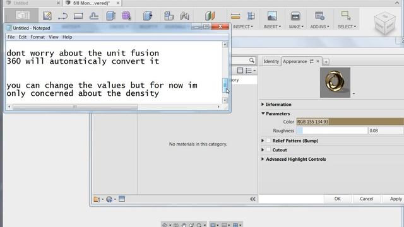Click the Roughness slider bar
The height and width of the screenshot is (227, 404).
coord(332,131)
